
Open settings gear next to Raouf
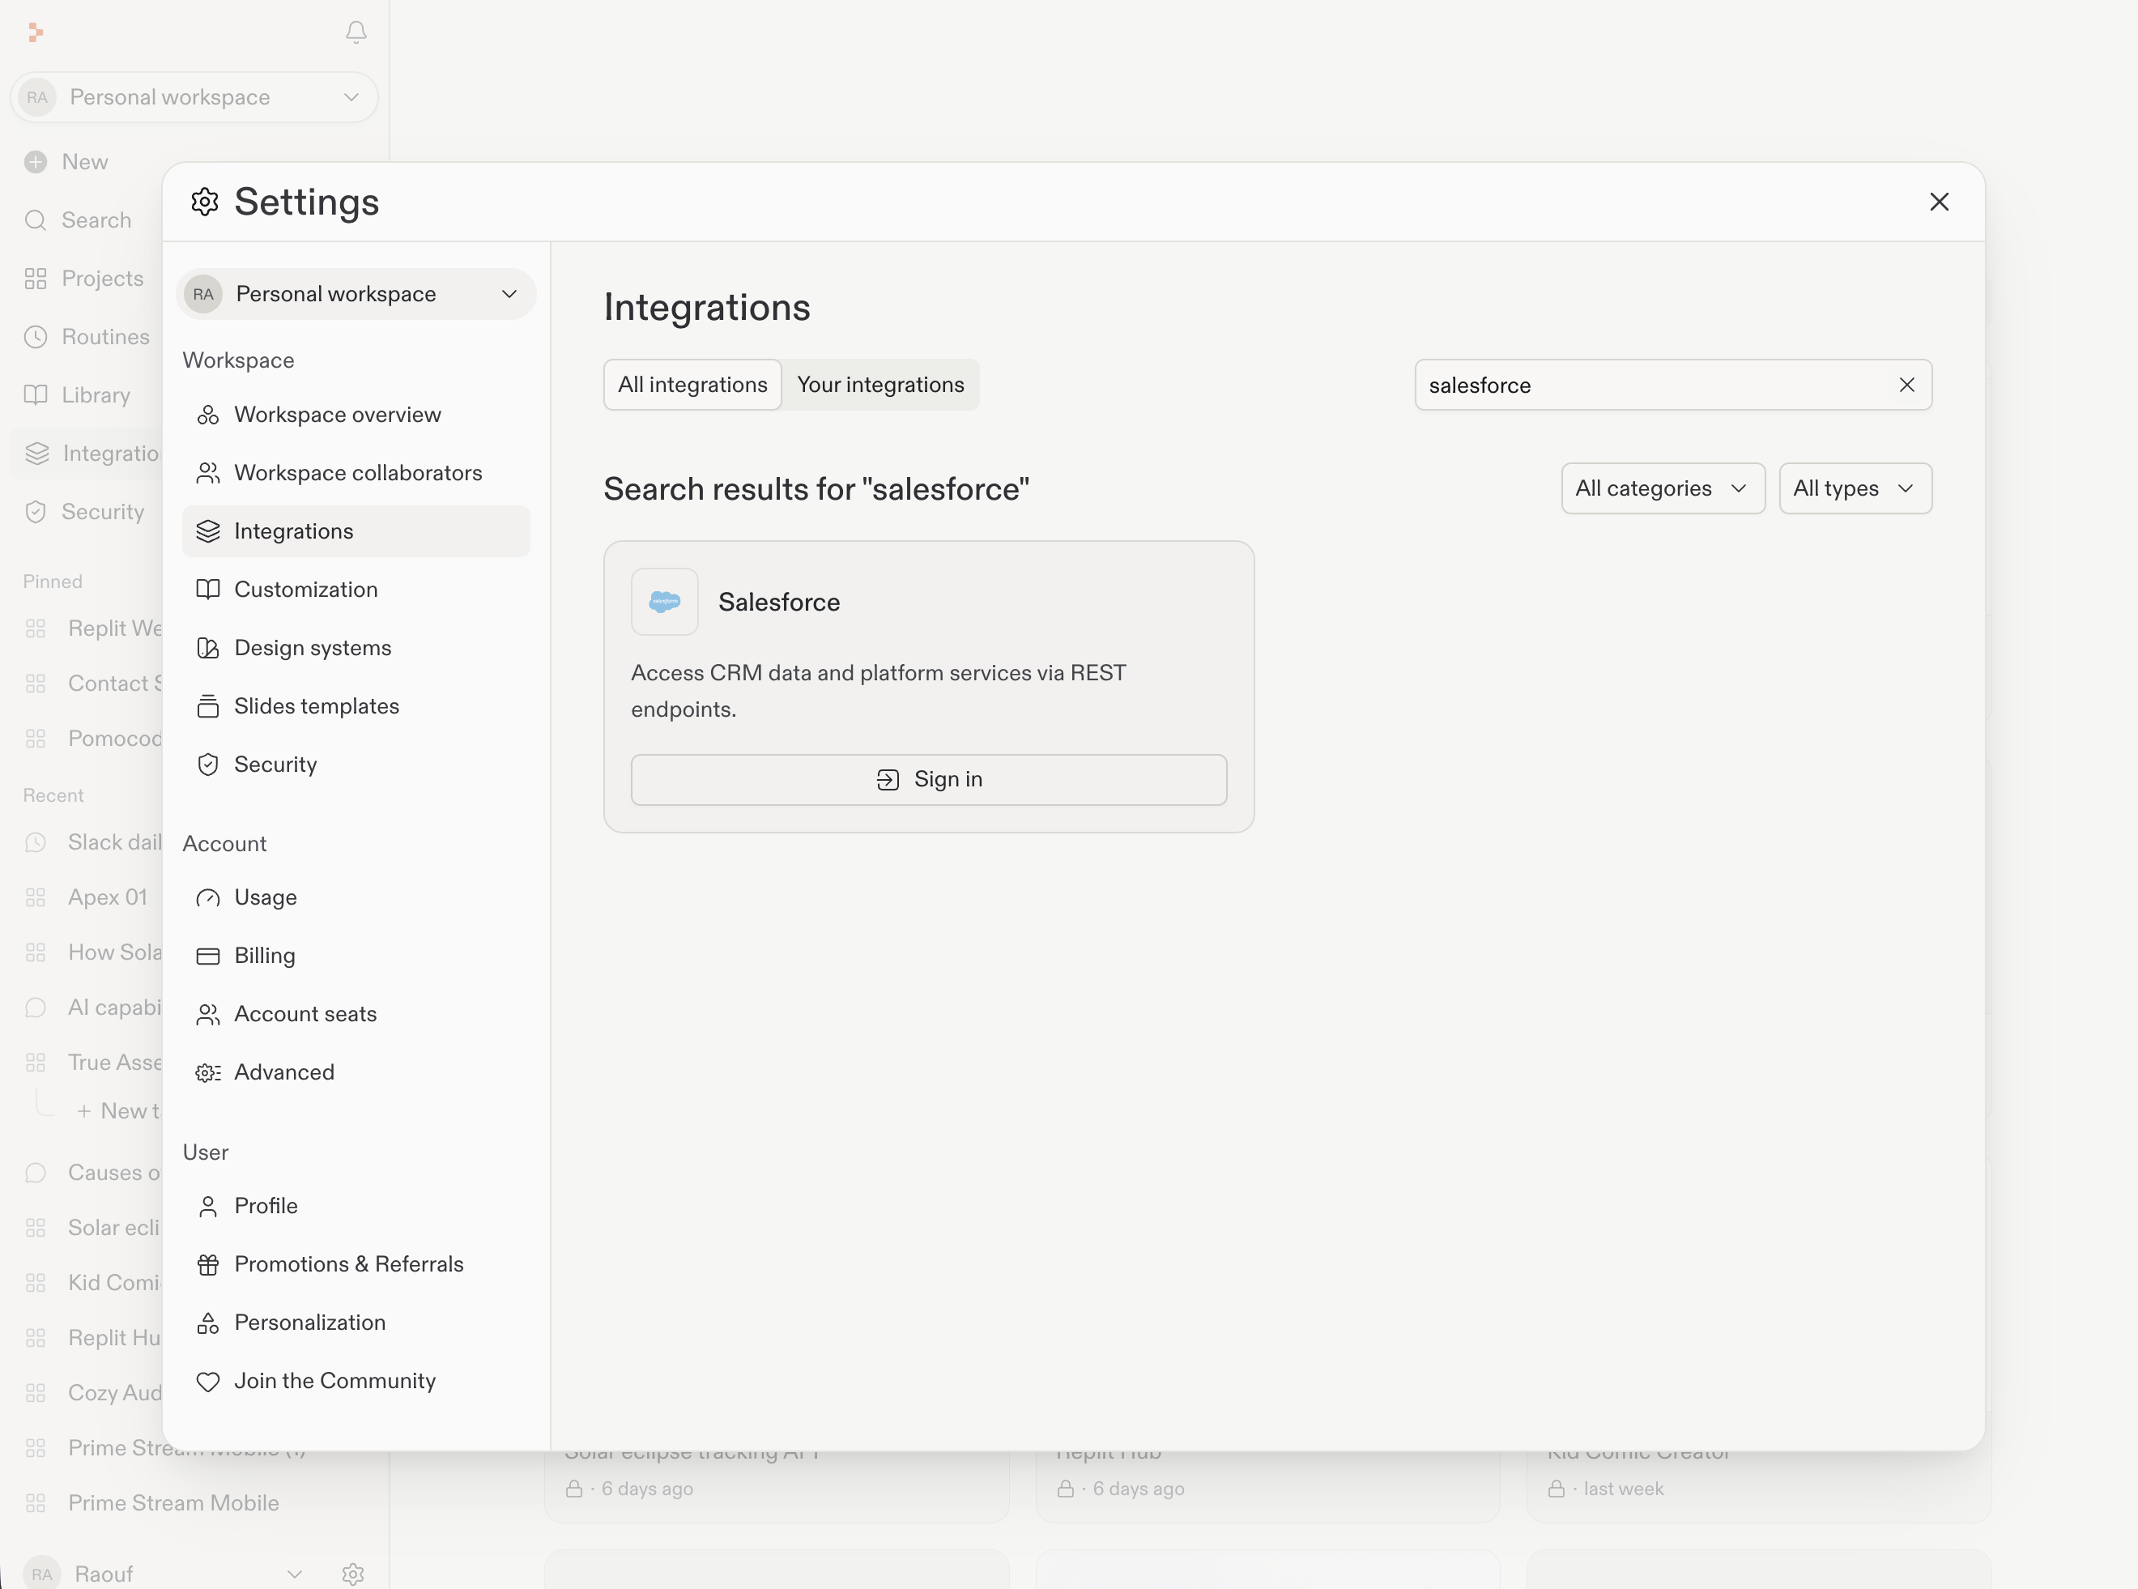(x=353, y=1574)
